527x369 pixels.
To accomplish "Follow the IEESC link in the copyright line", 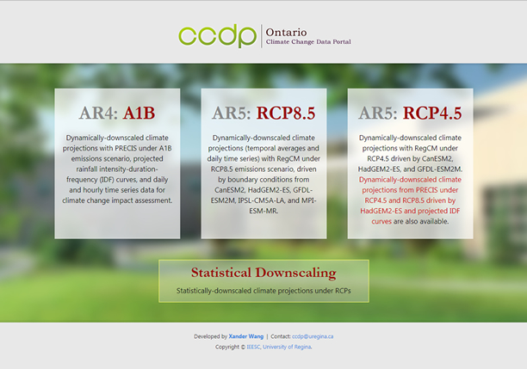I will point(255,347).
